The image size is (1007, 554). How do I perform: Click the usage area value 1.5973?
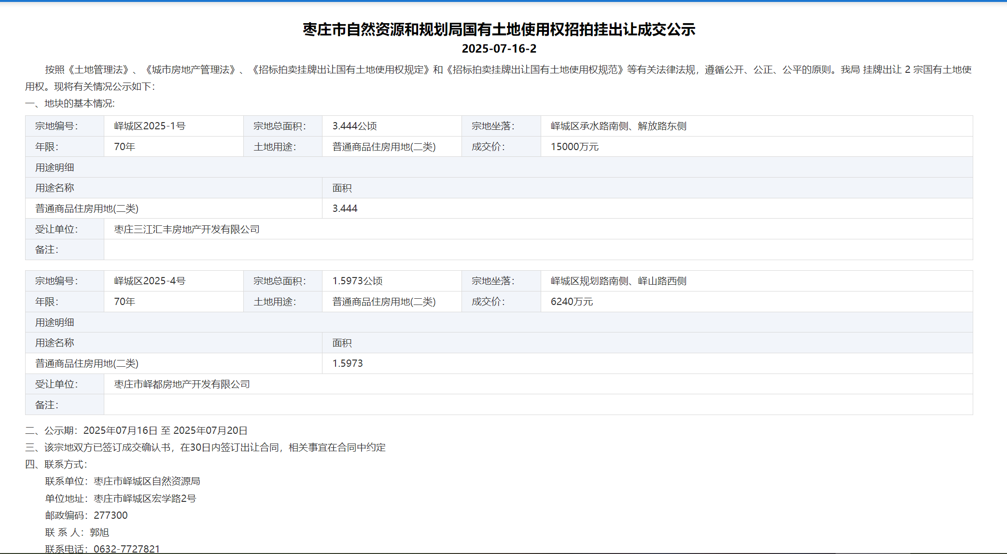pyautogui.click(x=348, y=363)
